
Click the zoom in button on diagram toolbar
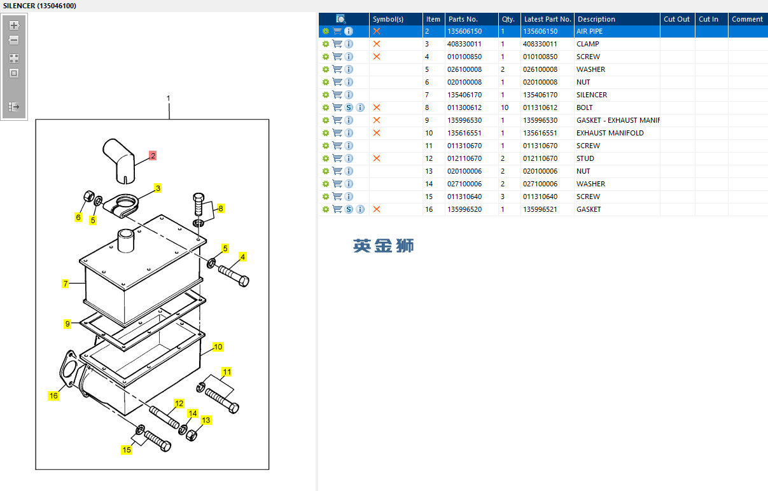coord(14,25)
